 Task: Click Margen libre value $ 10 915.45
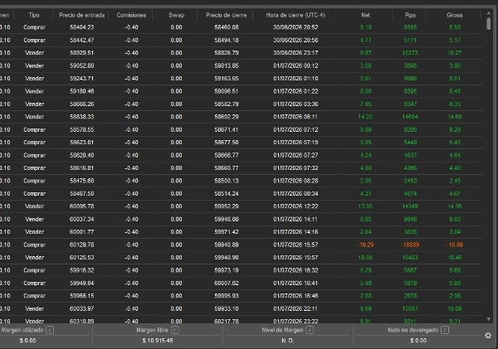(x=158, y=341)
